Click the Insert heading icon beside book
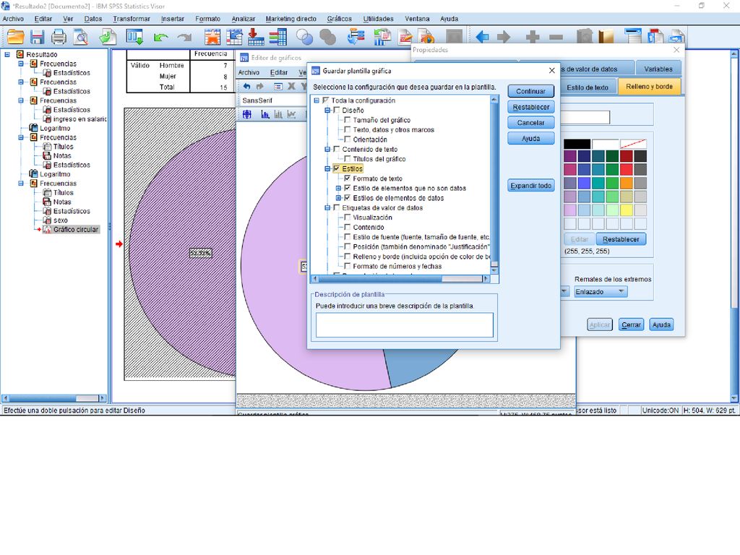 [x=633, y=37]
